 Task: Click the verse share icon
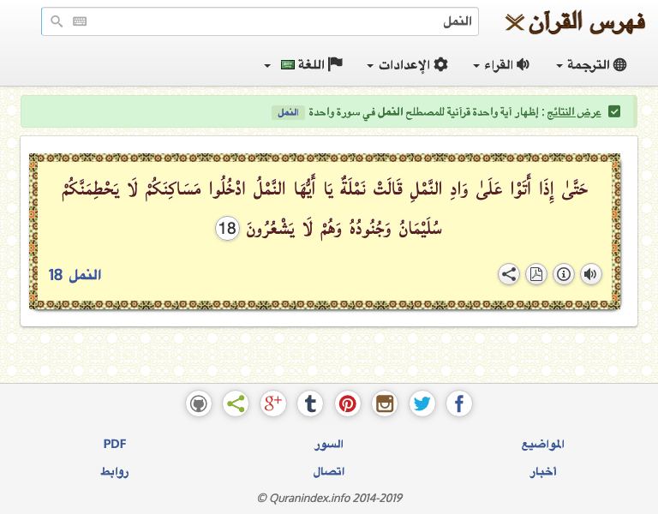508,274
